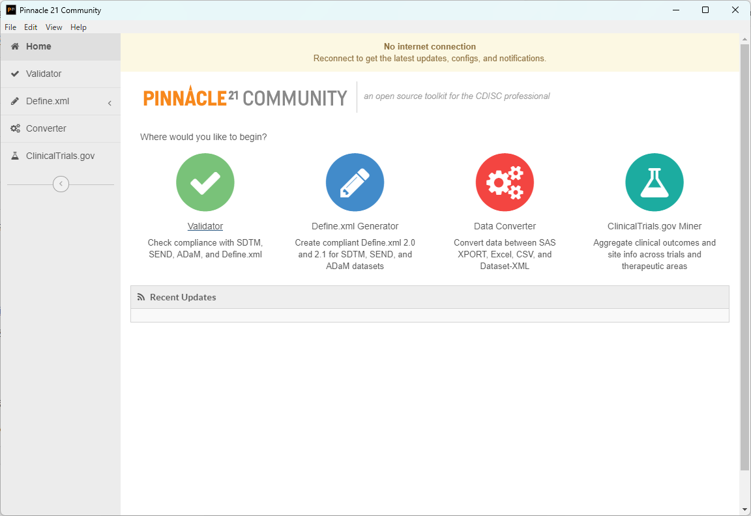The height and width of the screenshot is (516, 751).
Task: Click the vertical scrollbar thumb
Action: point(744,257)
